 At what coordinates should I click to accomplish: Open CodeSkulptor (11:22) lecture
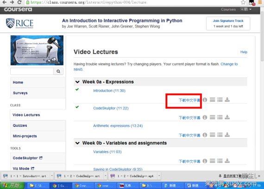pyautogui.click(x=111, y=108)
